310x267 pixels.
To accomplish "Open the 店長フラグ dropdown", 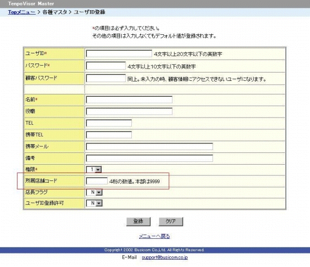I will [94, 192].
